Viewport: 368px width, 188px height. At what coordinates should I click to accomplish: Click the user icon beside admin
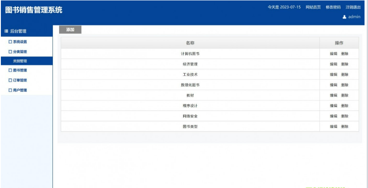pyautogui.click(x=344, y=17)
